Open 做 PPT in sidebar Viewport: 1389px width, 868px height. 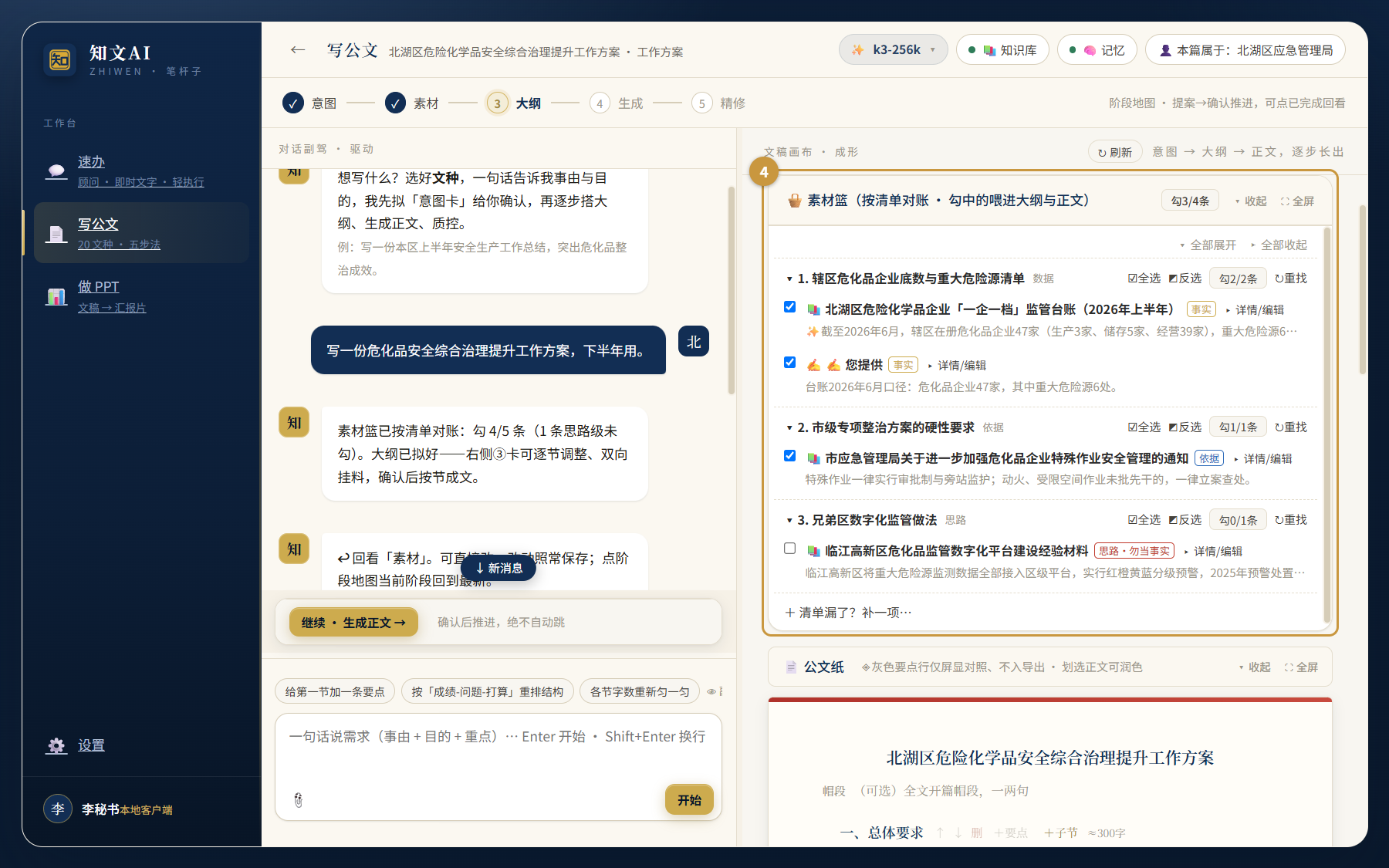[141, 296]
